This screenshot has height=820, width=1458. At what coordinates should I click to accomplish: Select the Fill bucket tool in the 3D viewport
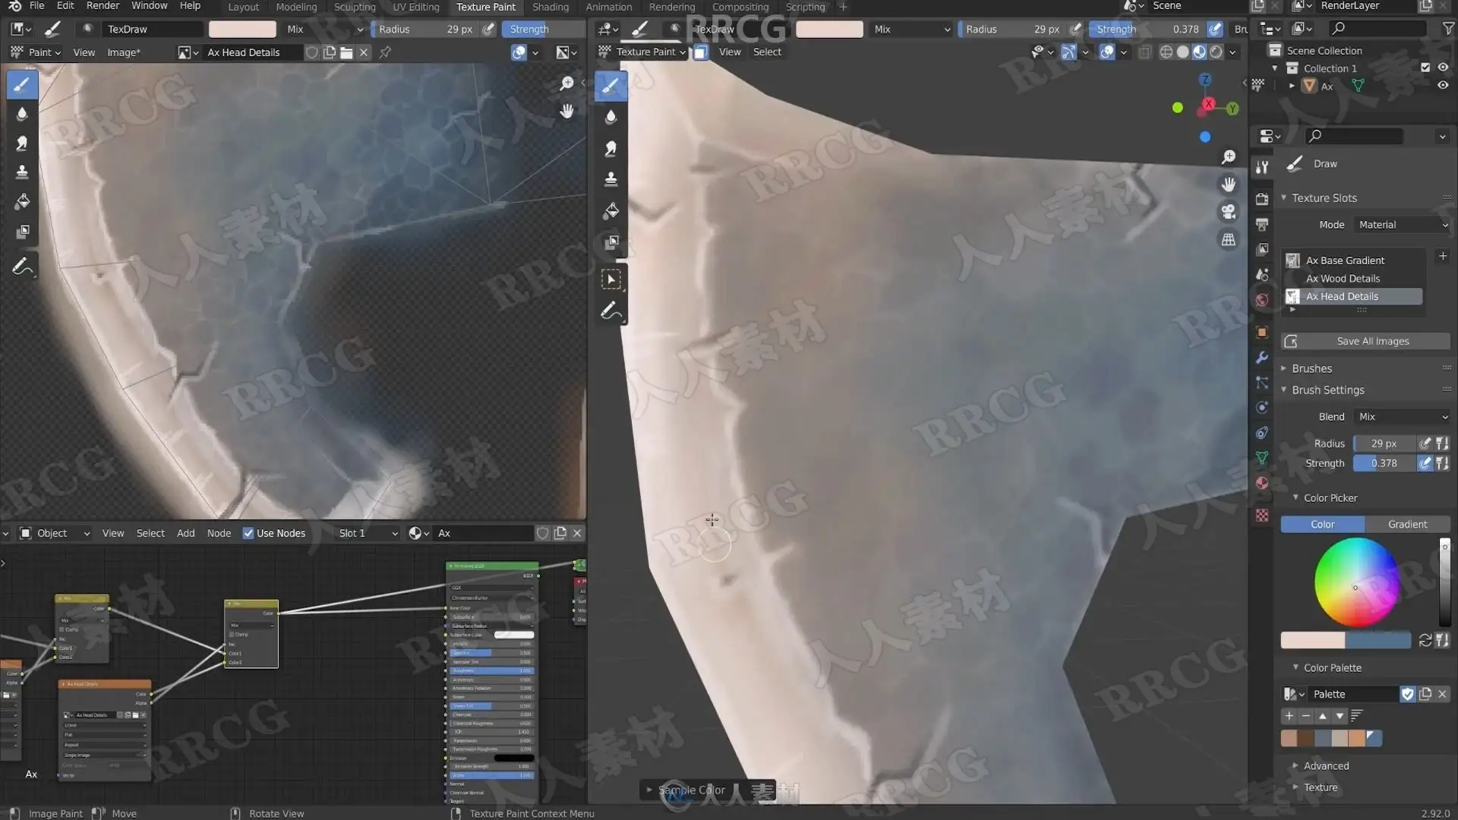pos(611,211)
